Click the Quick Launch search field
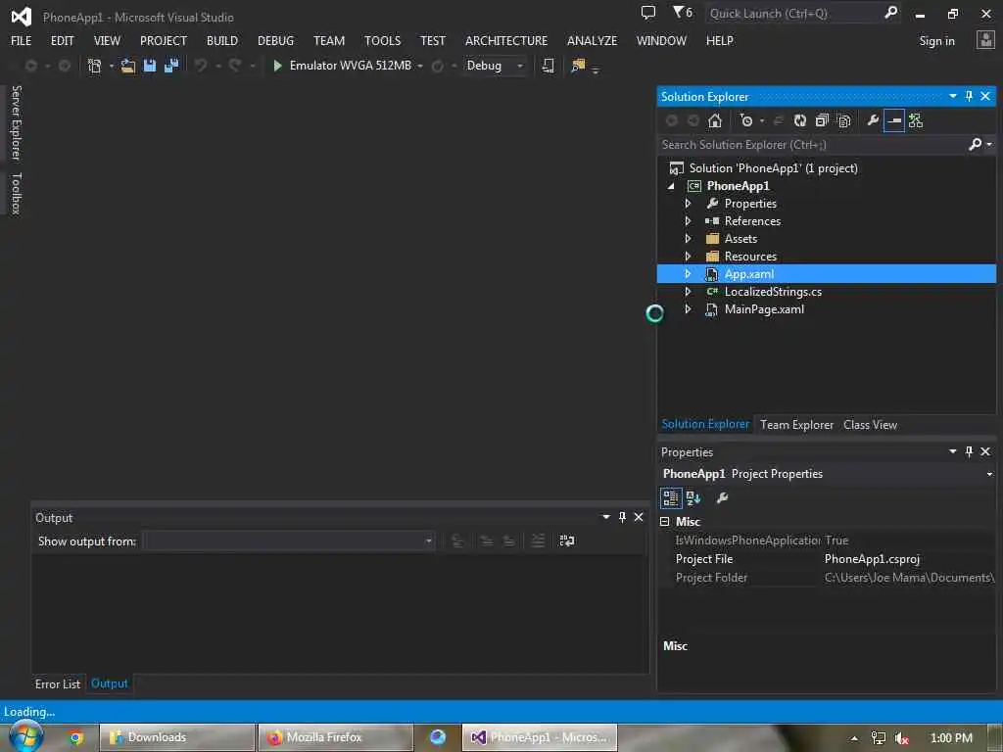 pyautogui.click(x=793, y=13)
